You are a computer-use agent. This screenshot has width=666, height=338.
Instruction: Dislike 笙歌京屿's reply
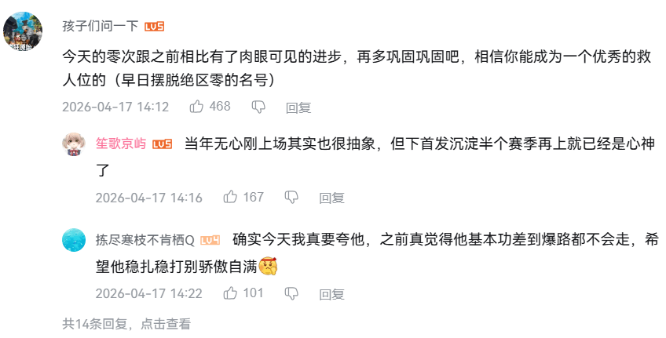(x=291, y=198)
